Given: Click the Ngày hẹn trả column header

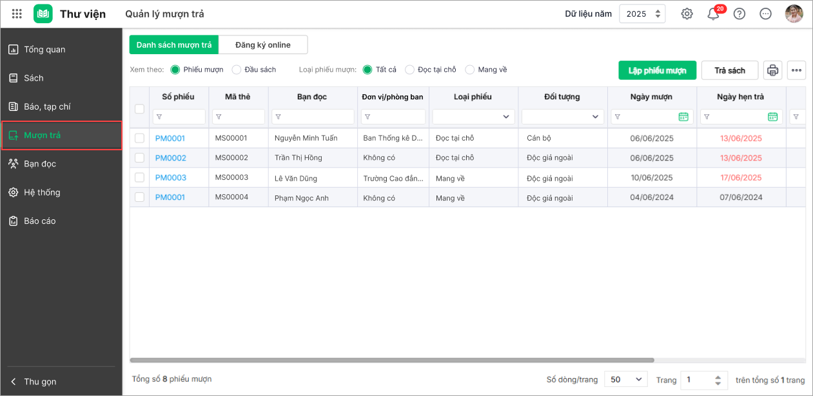Looking at the screenshot, I should pos(740,97).
